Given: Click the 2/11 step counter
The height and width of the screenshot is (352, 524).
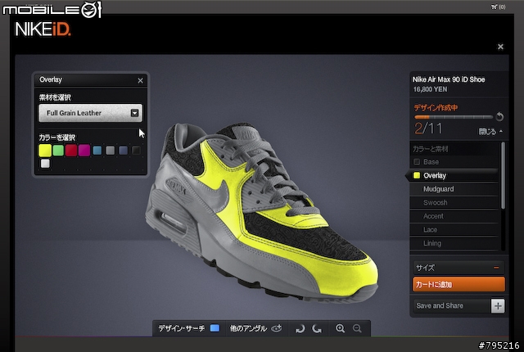Looking at the screenshot, I should [428, 129].
